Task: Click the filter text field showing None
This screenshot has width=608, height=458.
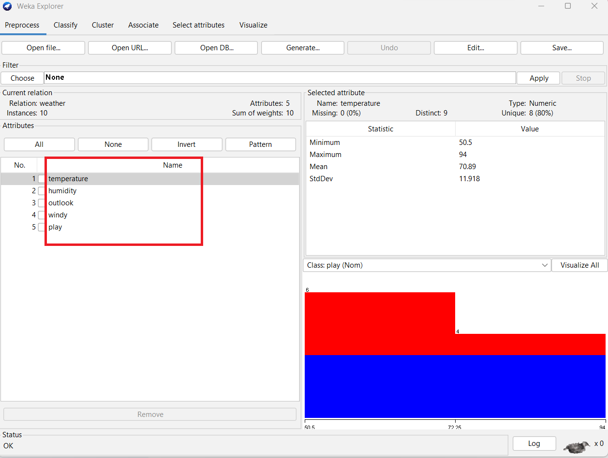Action: pyautogui.click(x=280, y=78)
